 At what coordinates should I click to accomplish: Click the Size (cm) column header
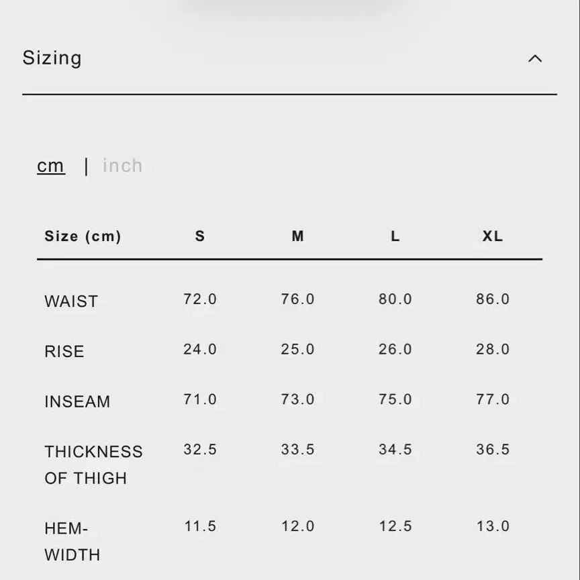(83, 236)
